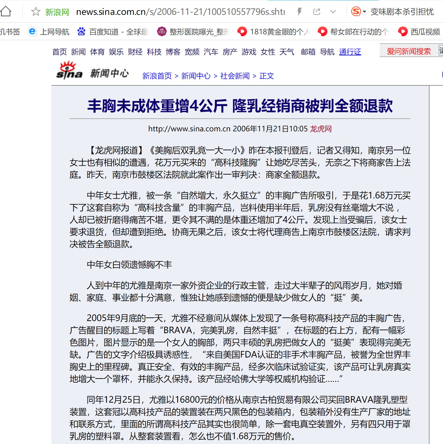
Task: Open the 新闻 navigation item
Action: [x=78, y=52]
